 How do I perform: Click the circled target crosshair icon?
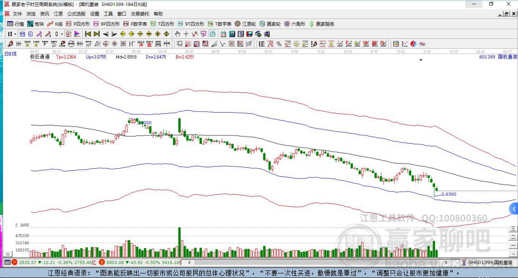pos(106,44)
